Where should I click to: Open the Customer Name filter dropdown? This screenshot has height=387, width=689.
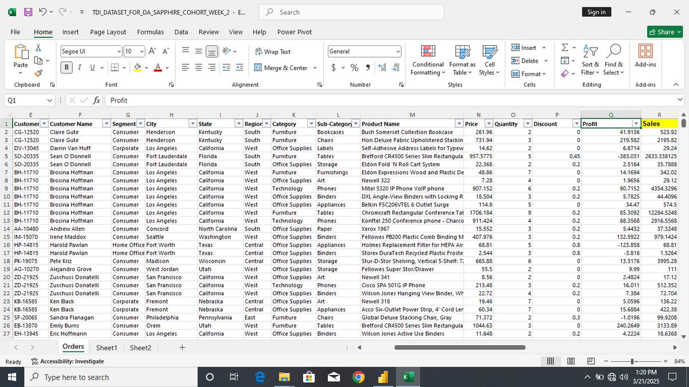[106, 124]
